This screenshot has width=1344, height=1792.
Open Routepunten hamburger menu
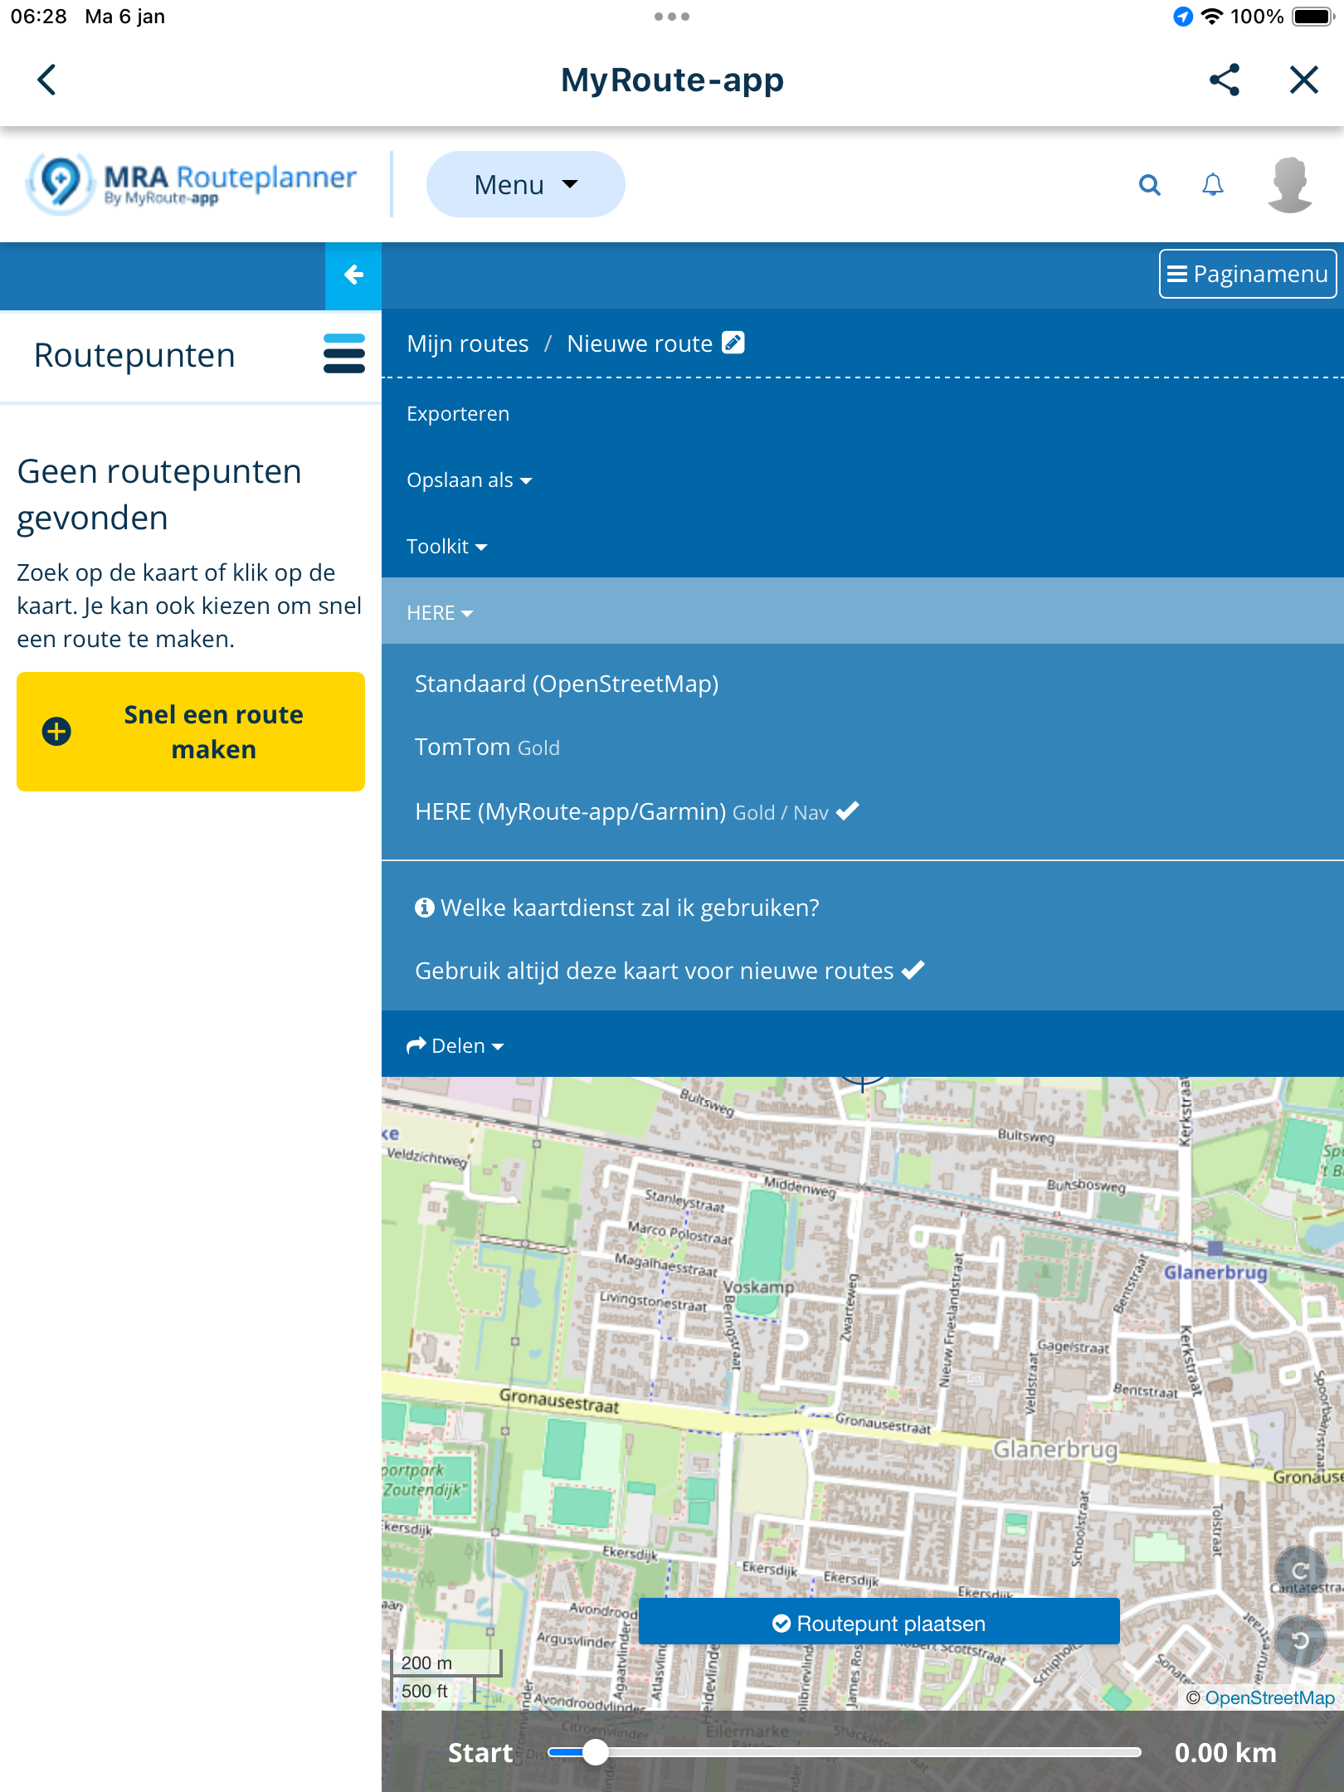pyautogui.click(x=343, y=354)
